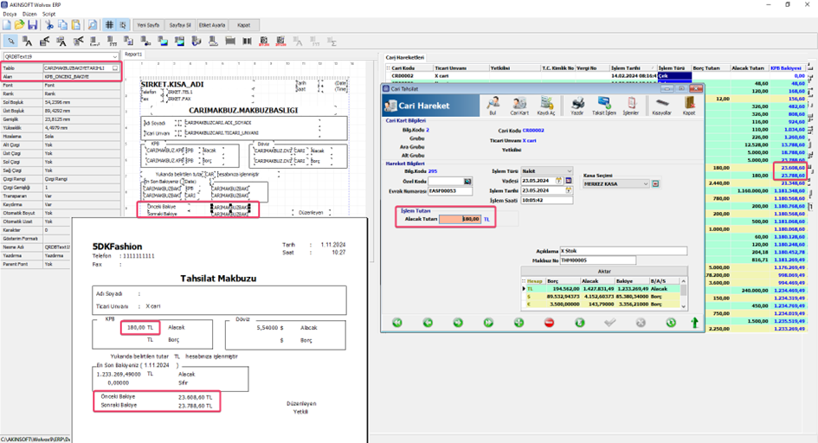The height and width of the screenshot is (443, 818).
Task: Click the KPB Bakiyesi column header
Action: (786, 68)
